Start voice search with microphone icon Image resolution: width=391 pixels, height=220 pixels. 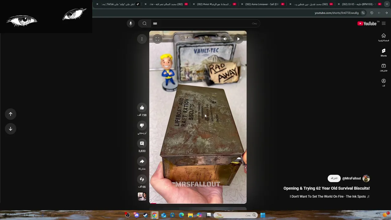tap(130, 23)
